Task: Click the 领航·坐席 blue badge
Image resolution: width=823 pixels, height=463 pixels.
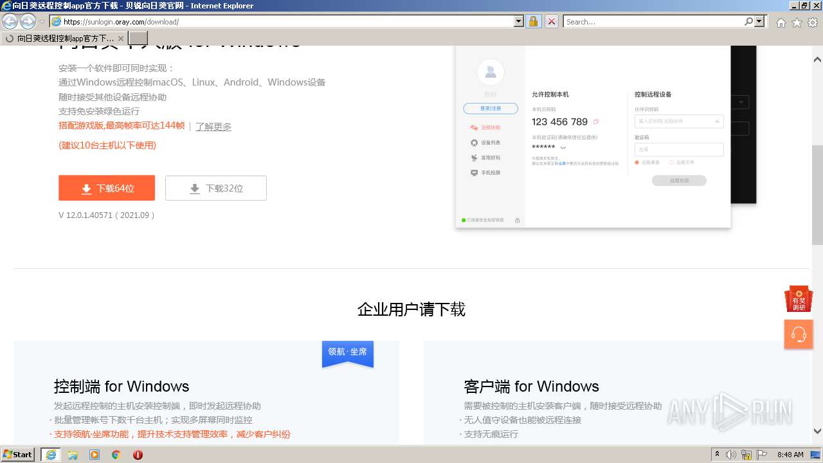Action: 348,353
